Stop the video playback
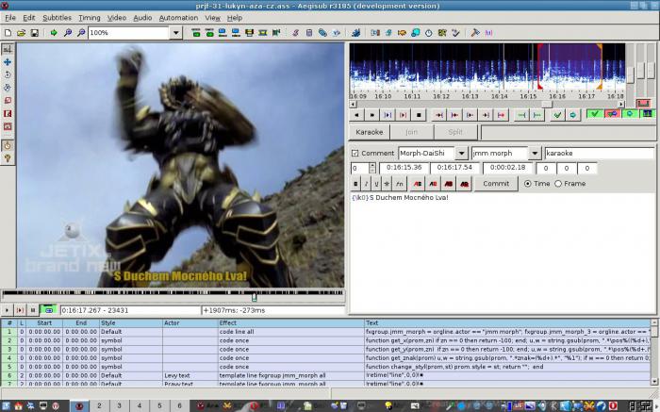 (33, 310)
